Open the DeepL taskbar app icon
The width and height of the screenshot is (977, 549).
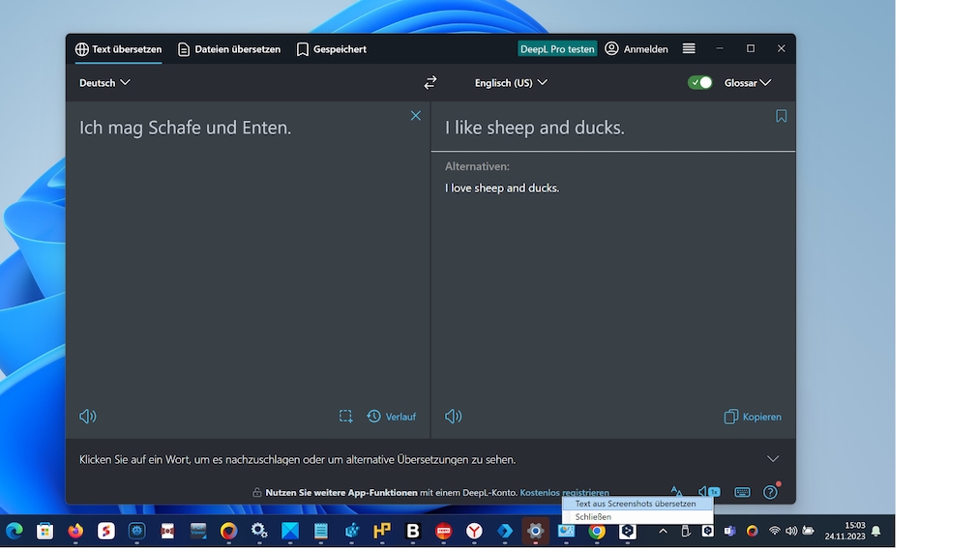[x=628, y=531]
